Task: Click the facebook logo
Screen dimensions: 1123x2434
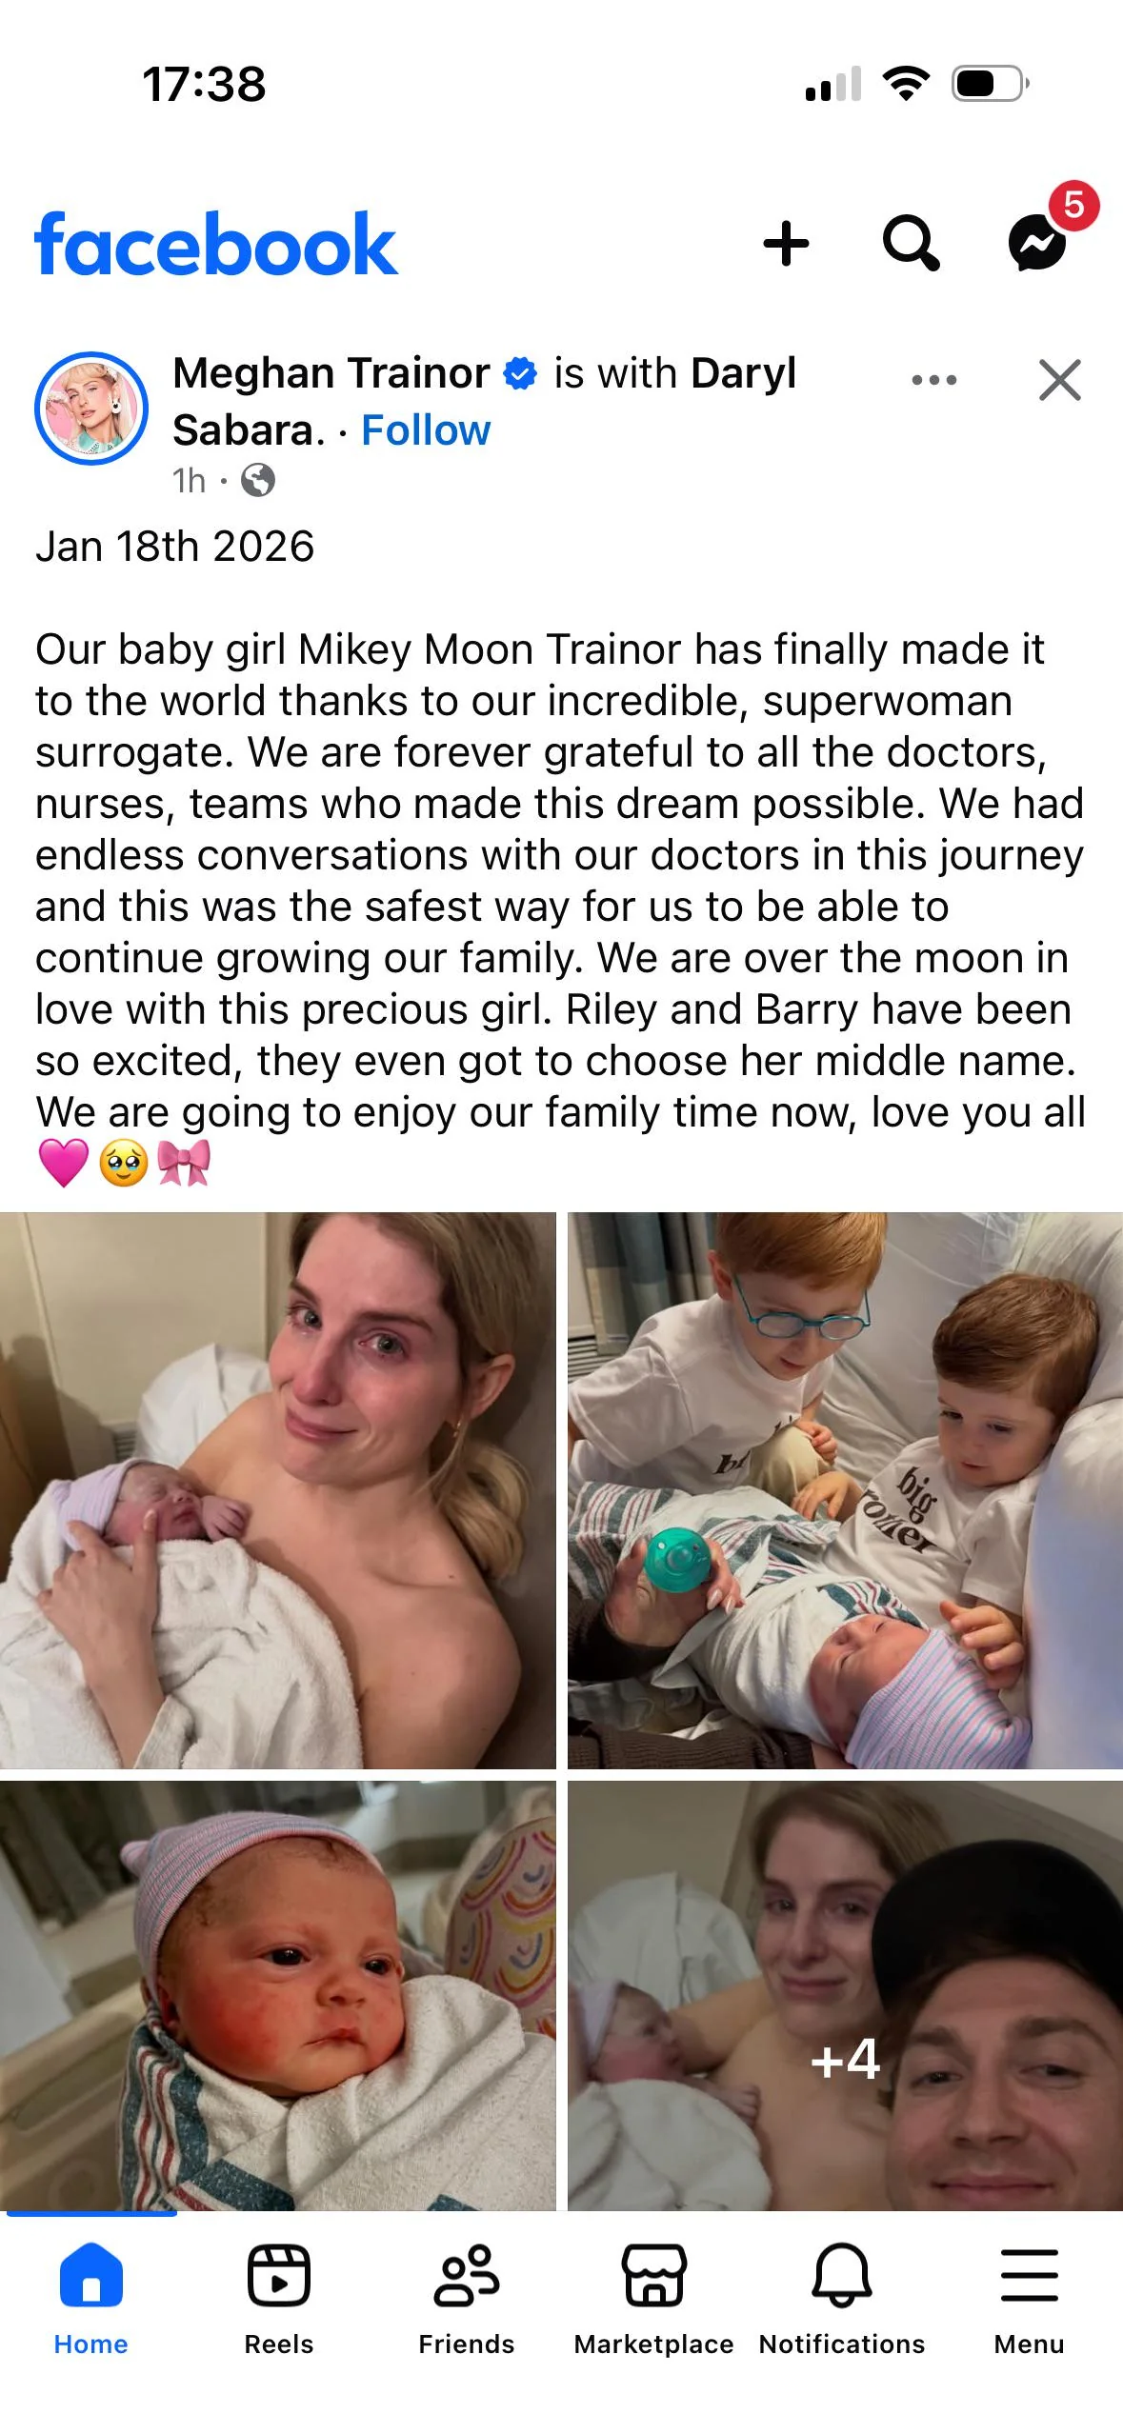Action: pyautogui.click(x=216, y=245)
